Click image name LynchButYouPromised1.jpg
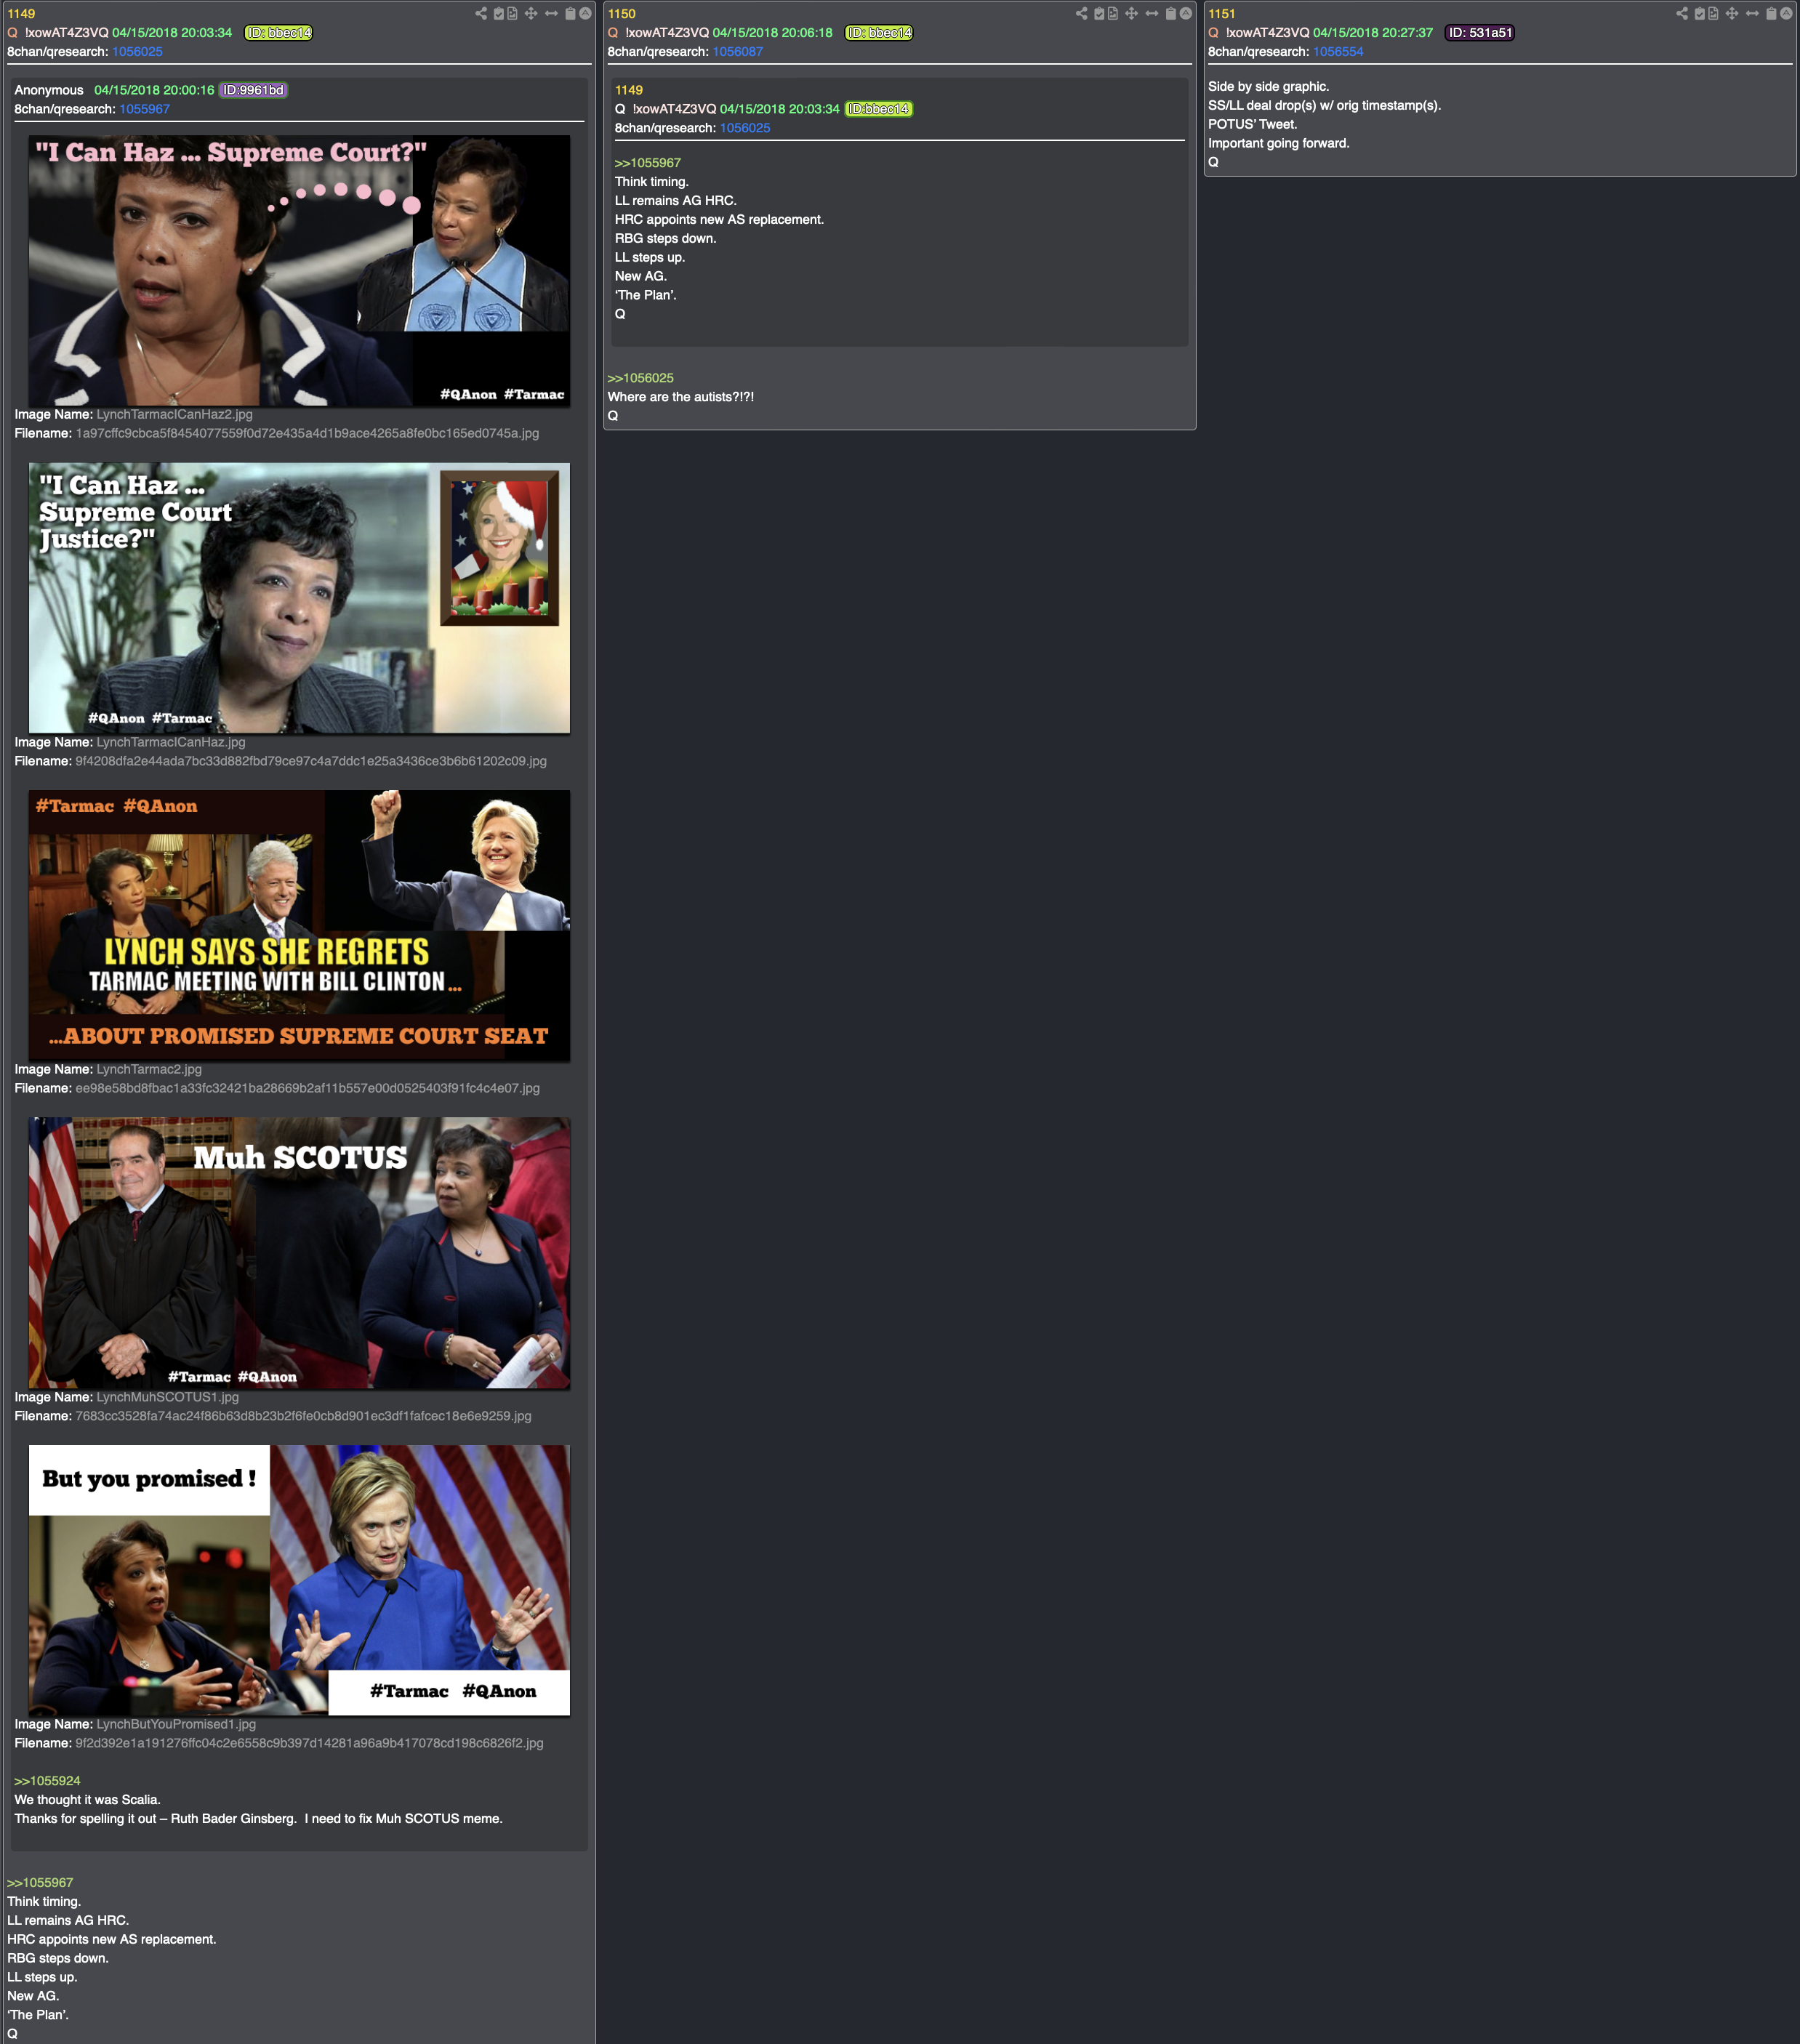Image resolution: width=1800 pixels, height=2044 pixels. pos(176,1724)
